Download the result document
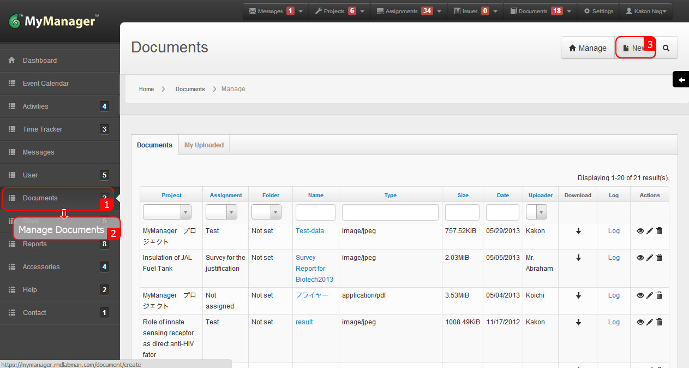Viewport: 689px width, 368px height. 578,322
